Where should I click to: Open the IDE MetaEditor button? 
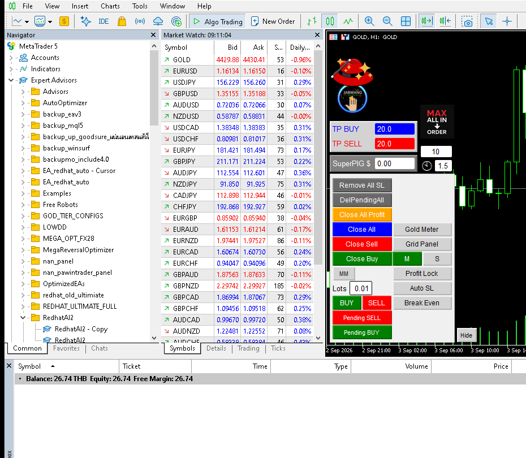click(x=104, y=21)
